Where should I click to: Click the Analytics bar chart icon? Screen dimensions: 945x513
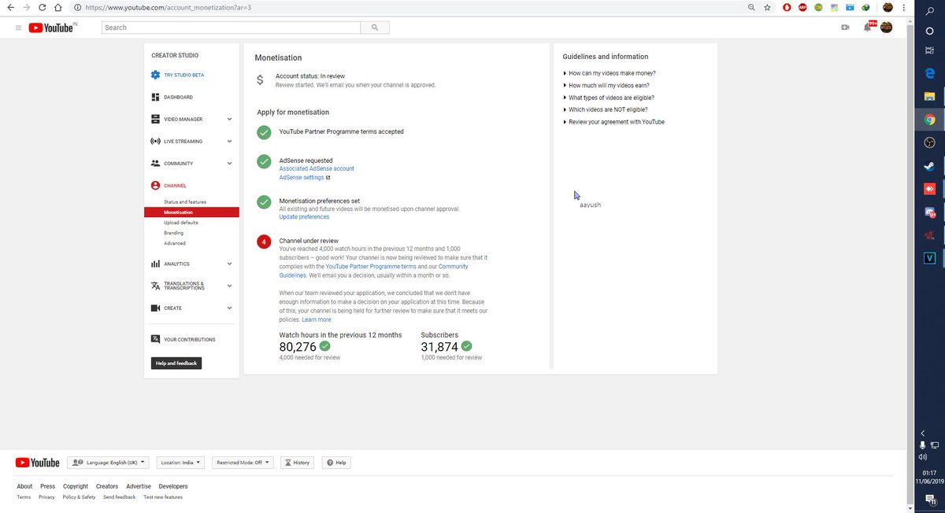[x=155, y=264]
